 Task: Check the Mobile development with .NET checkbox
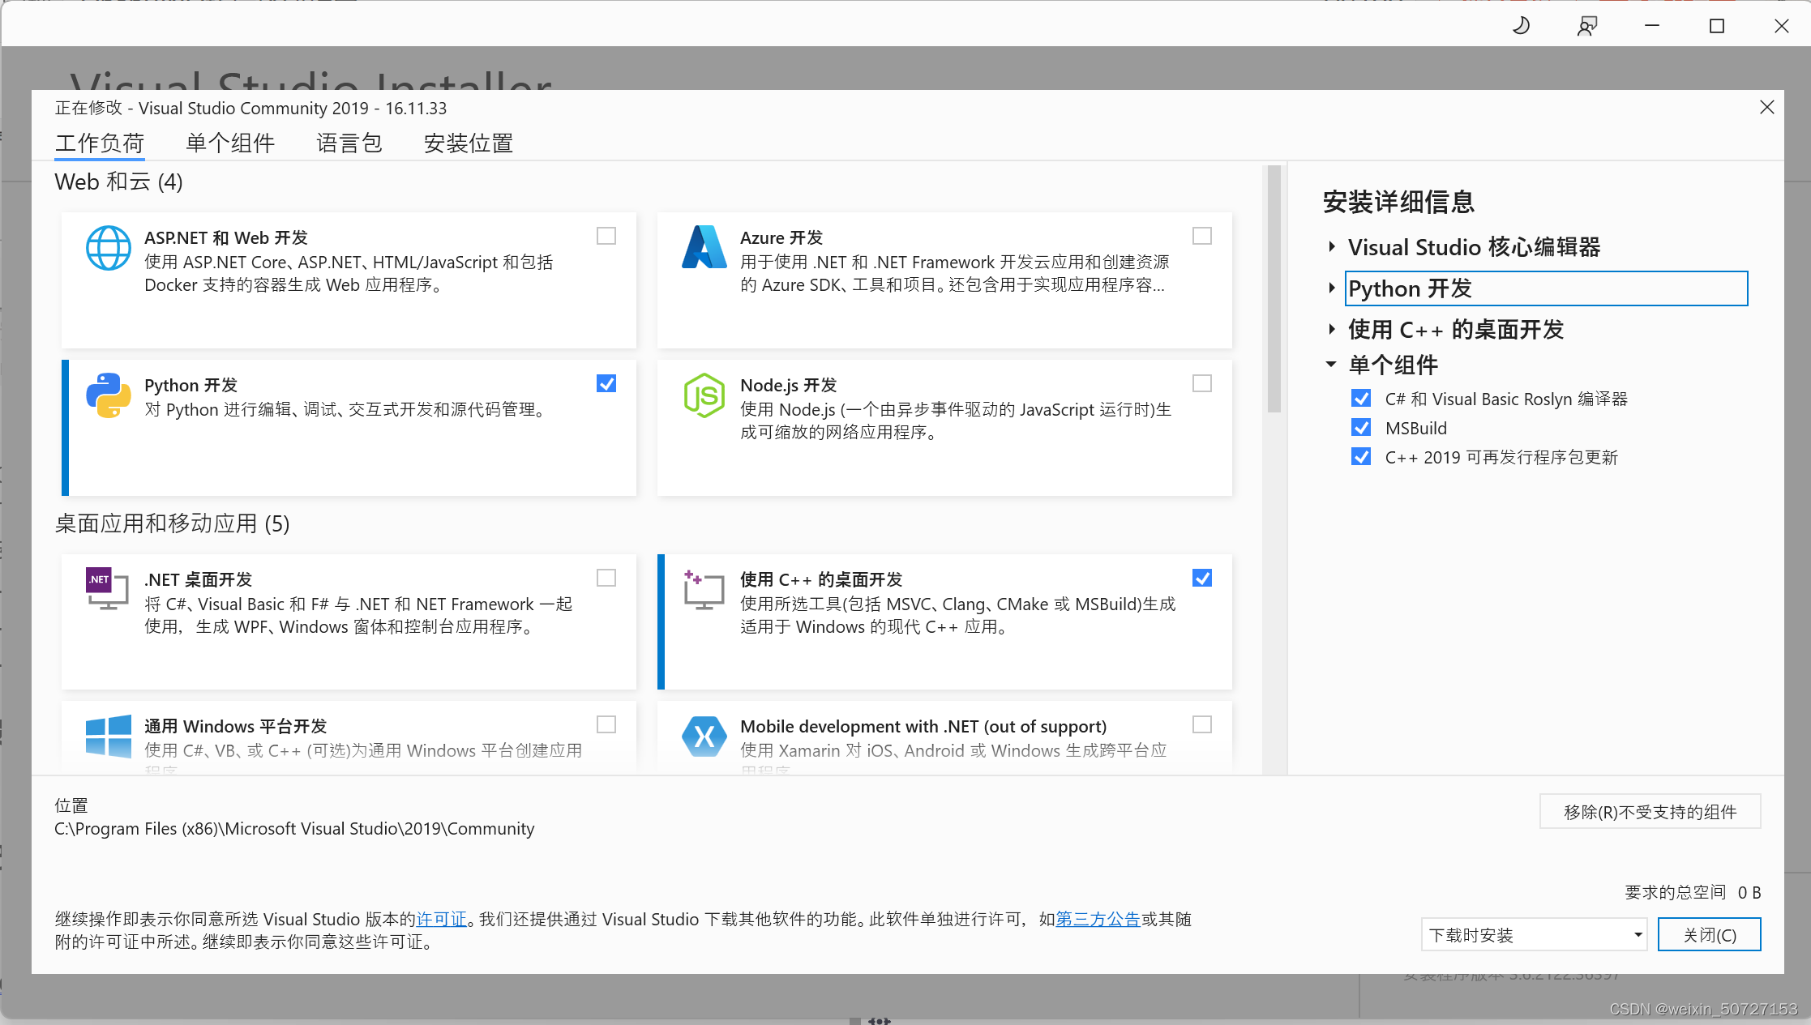click(1202, 724)
